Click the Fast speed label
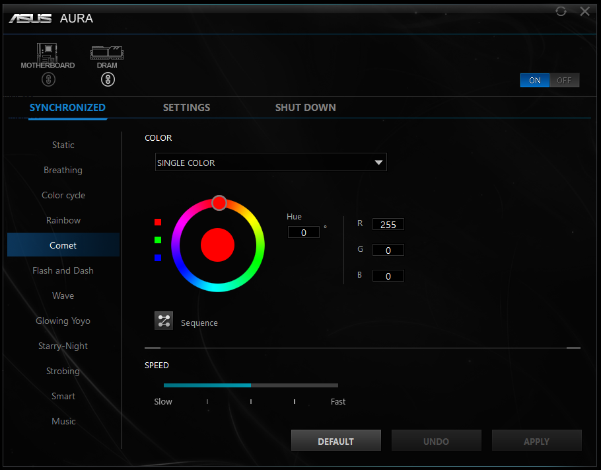Screen dimensions: 601x470 [x=338, y=402]
